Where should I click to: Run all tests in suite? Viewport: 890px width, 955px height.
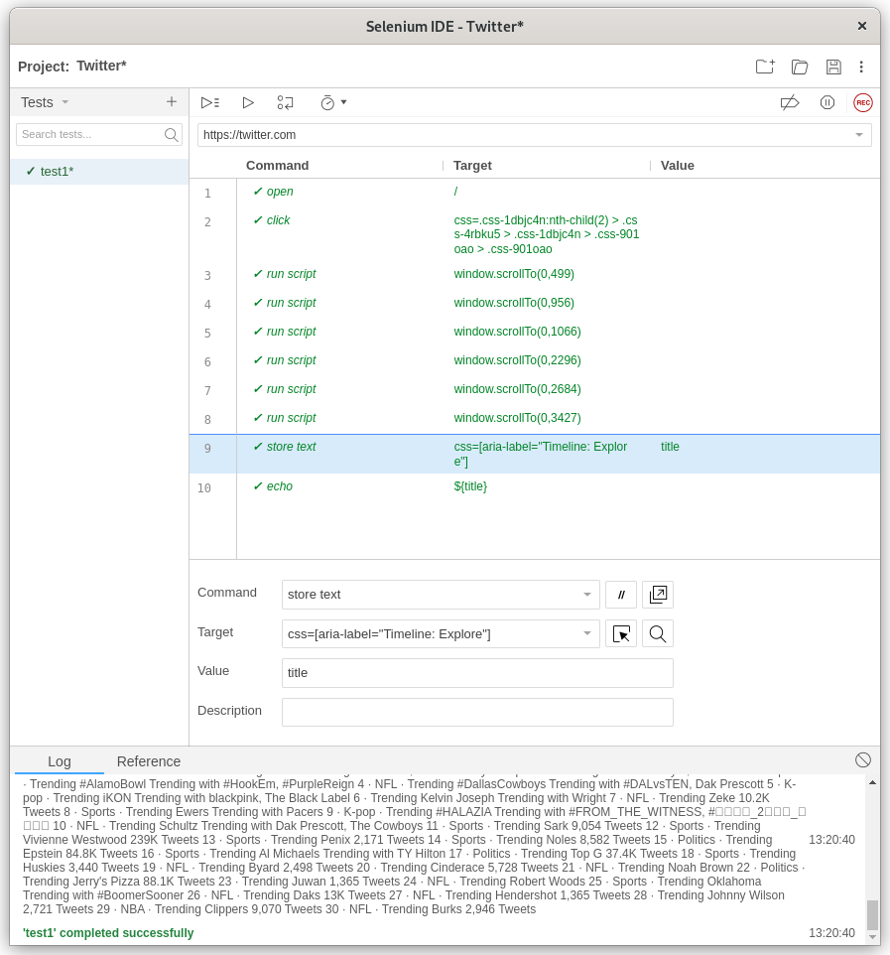tap(210, 102)
